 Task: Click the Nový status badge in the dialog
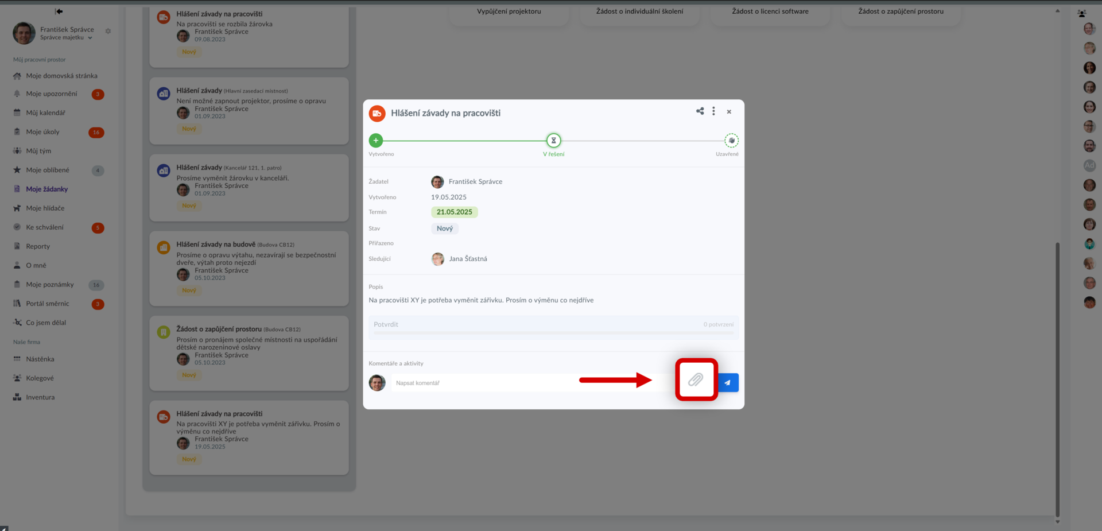pos(445,228)
